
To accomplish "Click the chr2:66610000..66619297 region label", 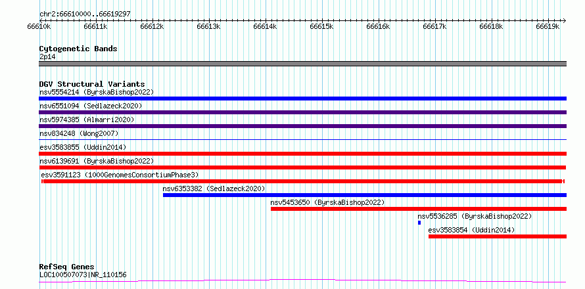I will tap(85, 14).
